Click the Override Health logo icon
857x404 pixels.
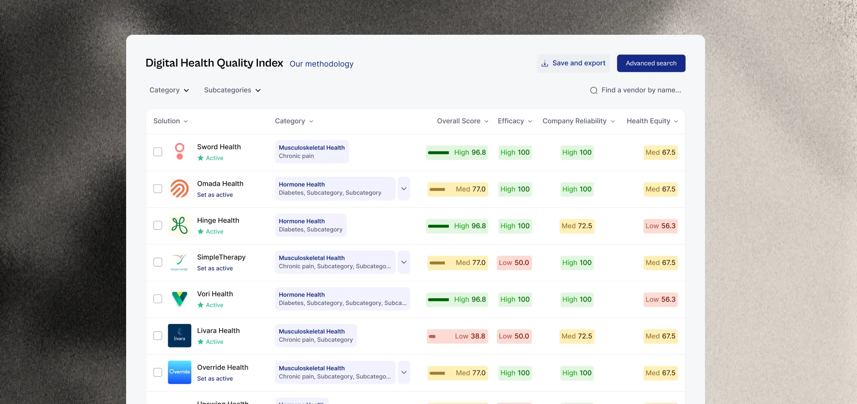179,372
